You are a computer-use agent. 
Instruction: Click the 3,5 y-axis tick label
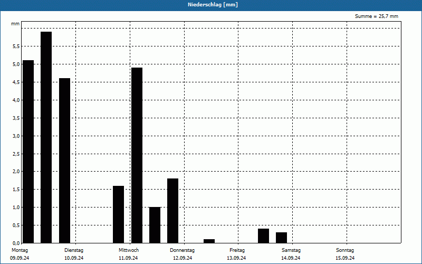[16, 118]
